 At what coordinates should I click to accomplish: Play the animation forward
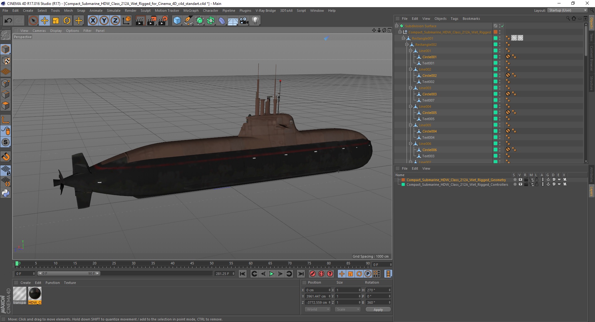[x=271, y=274]
